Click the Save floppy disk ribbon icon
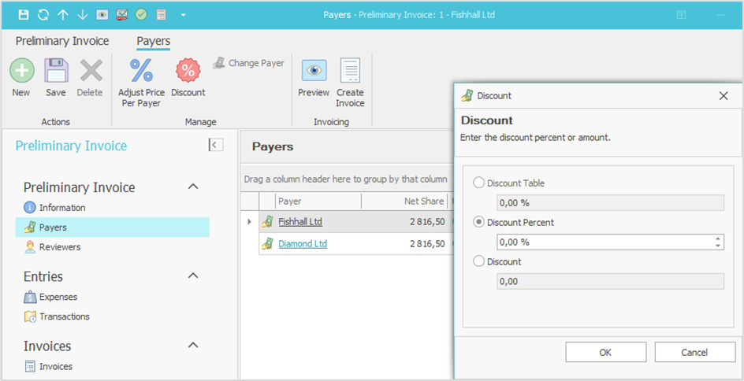Screen dimensions: 744x381 point(55,72)
